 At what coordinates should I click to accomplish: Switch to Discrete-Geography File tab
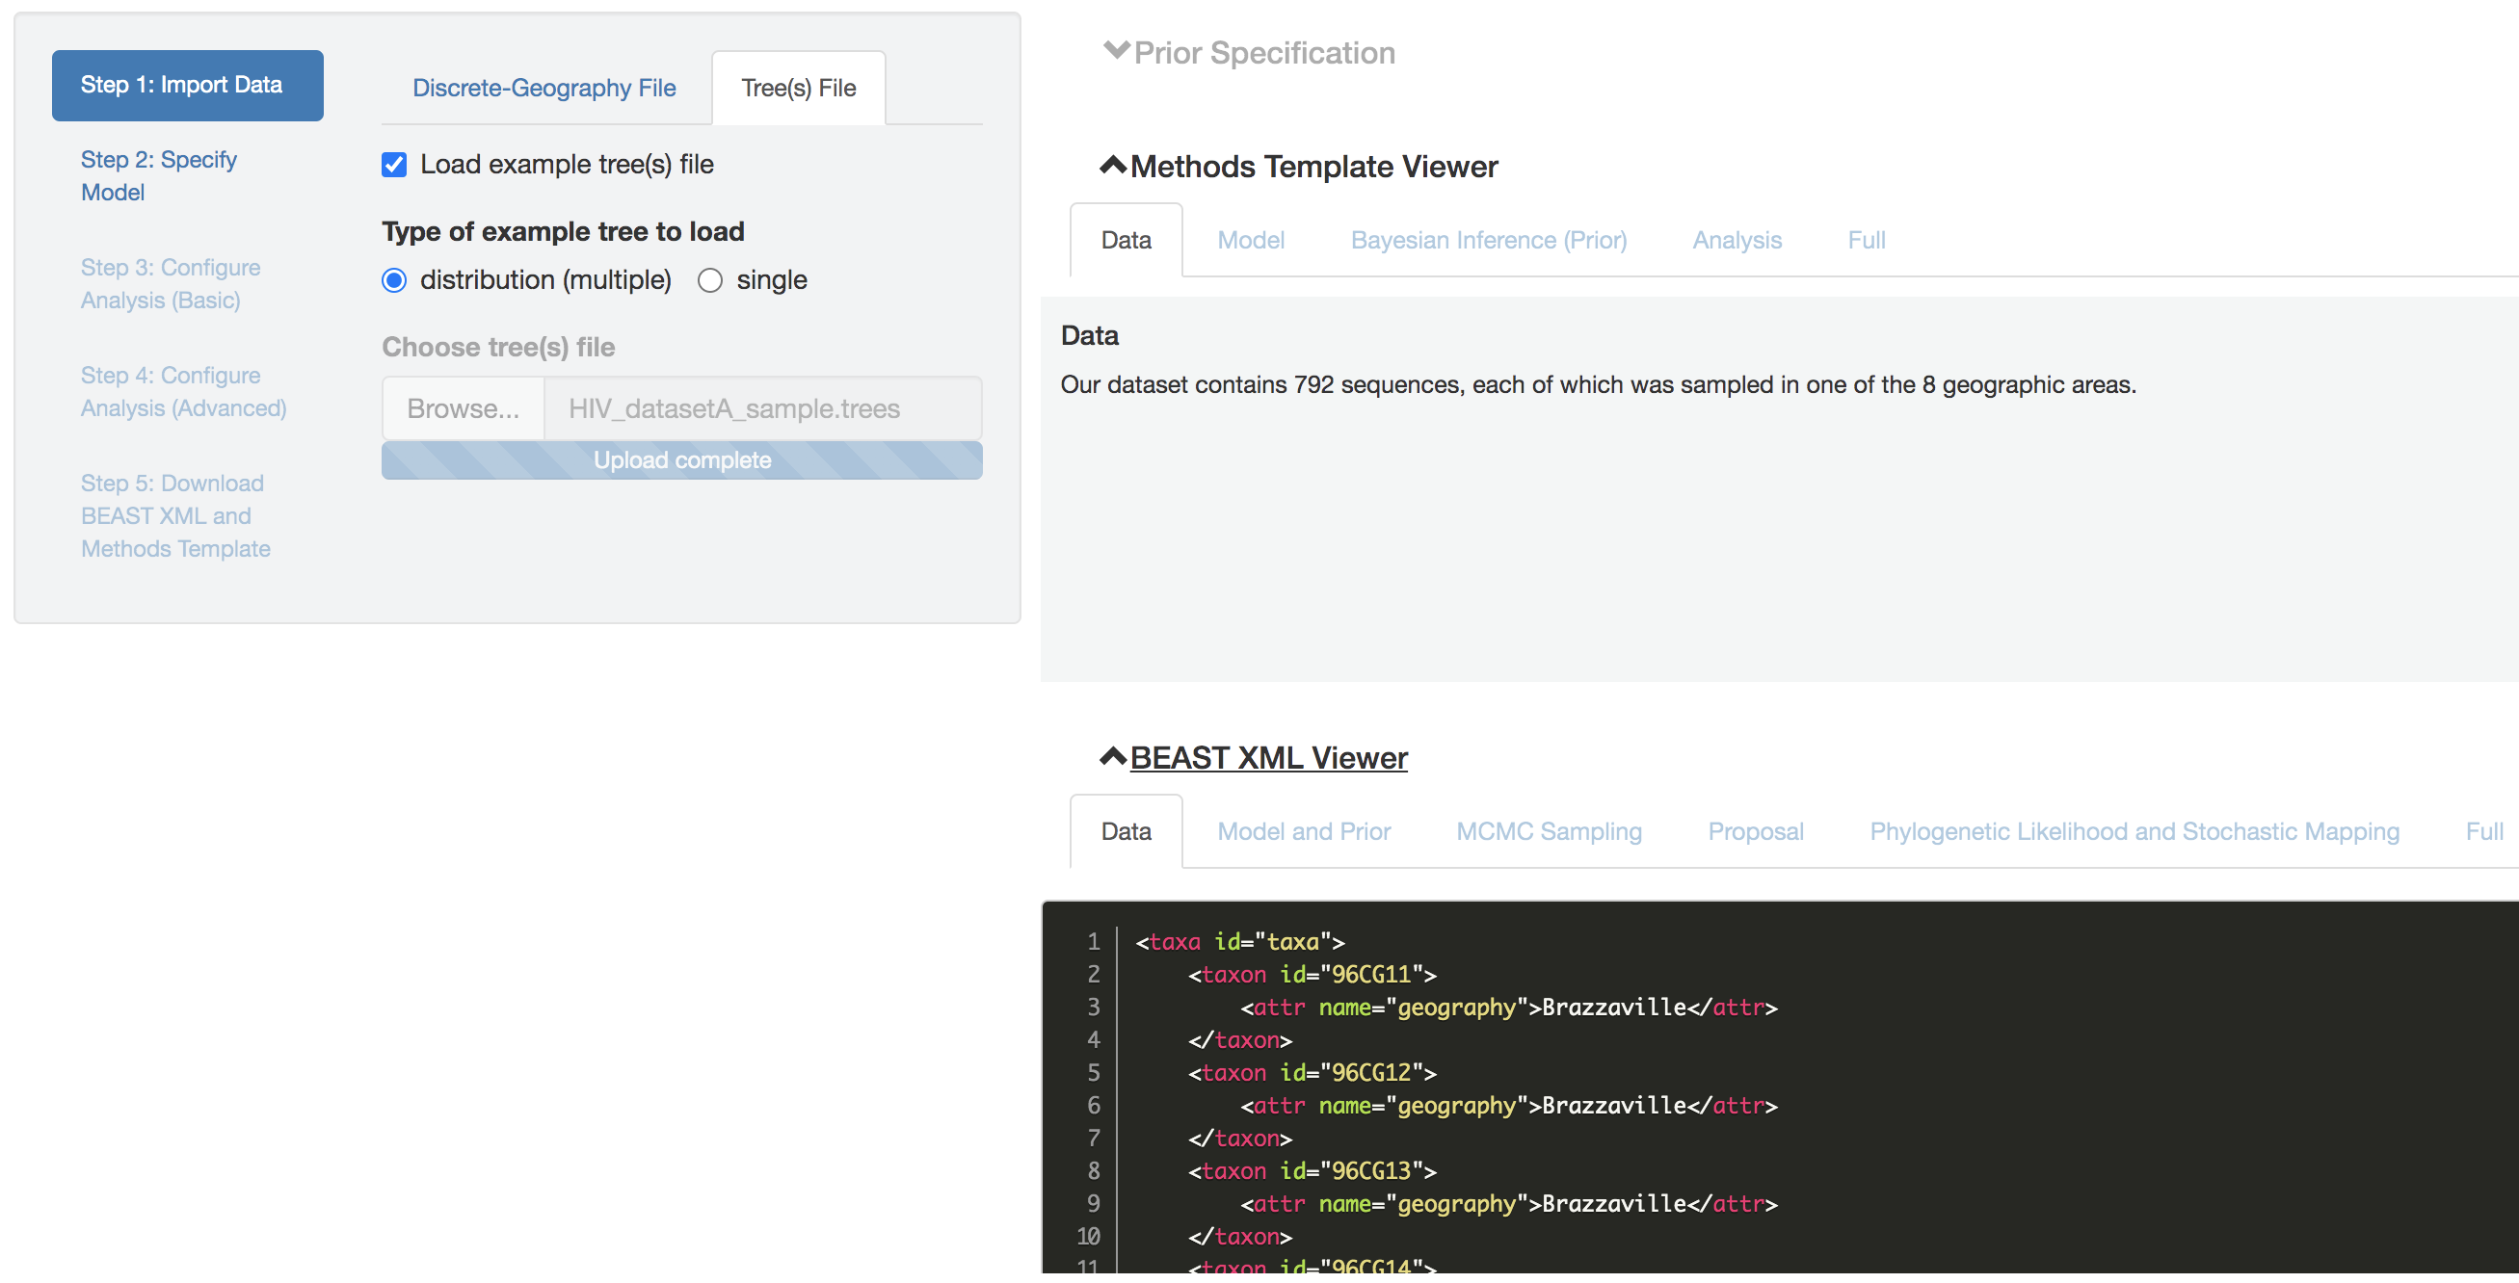tap(544, 88)
